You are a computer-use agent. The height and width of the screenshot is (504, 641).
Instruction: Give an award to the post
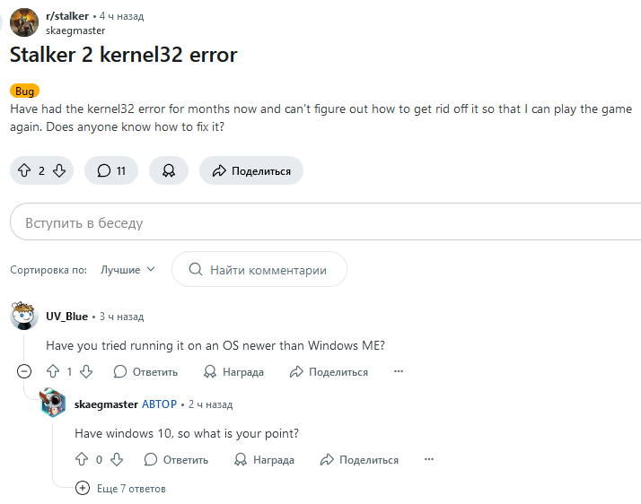click(168, 170)
